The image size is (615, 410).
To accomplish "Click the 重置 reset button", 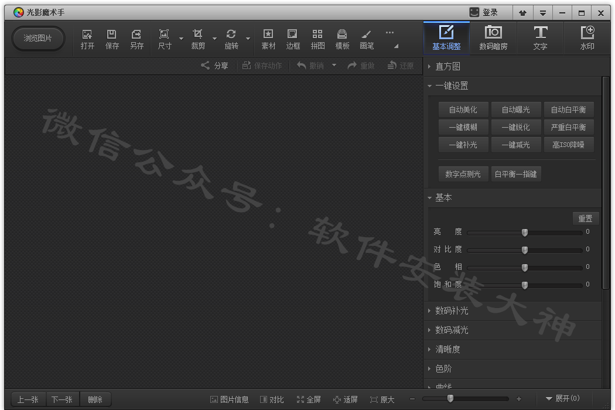I will click(586, 218).
